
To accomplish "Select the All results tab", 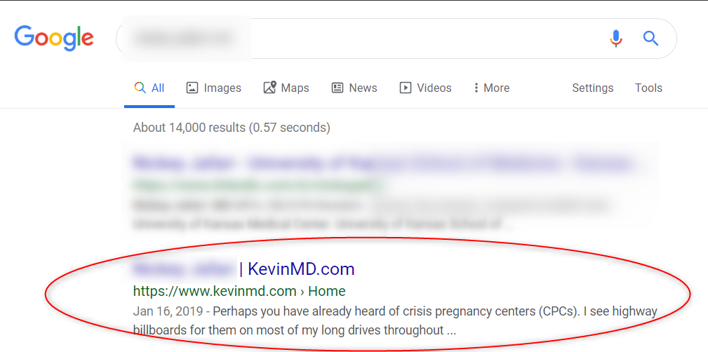I will [x=149, y=88].
